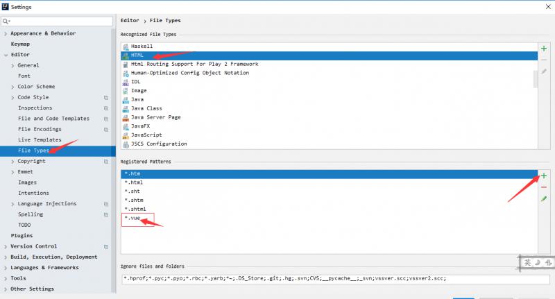
Task: Select the *.shtm pattern
Action: click(329, 200)
